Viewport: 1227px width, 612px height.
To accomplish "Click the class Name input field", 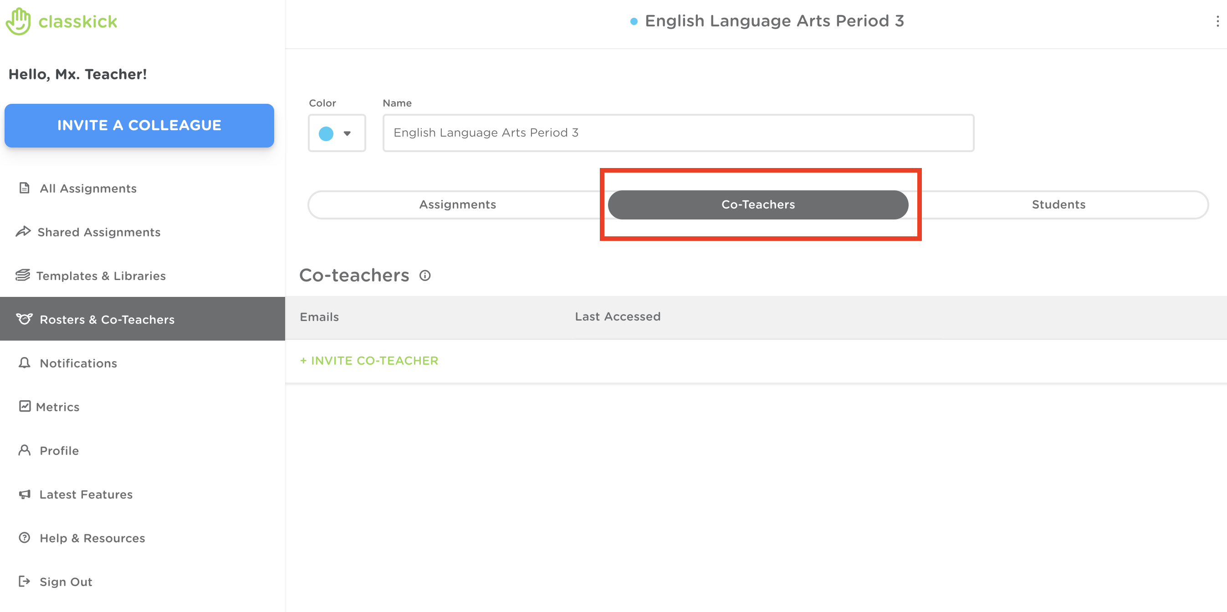I will 678,133.
